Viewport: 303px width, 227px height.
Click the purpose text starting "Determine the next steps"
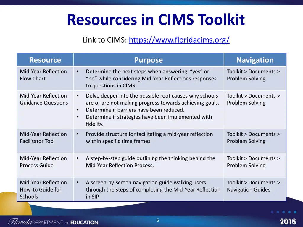pyautogui.click(x=151, y=79)
